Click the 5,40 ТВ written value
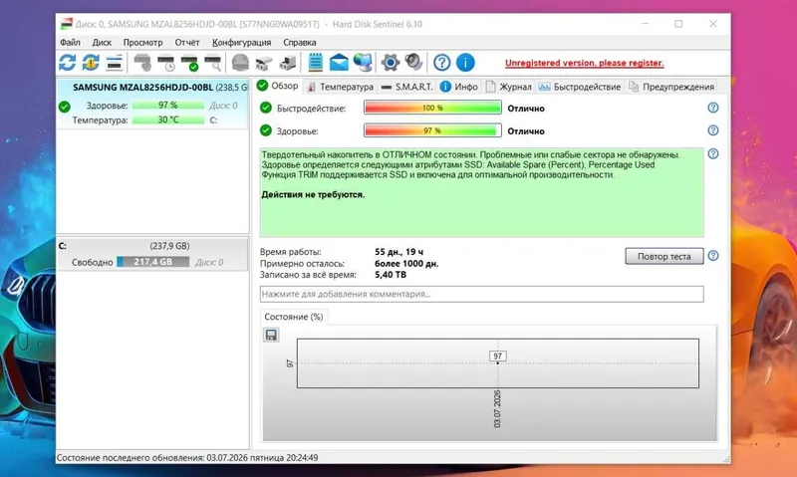The image size is (797, 477). pos(391,274)
